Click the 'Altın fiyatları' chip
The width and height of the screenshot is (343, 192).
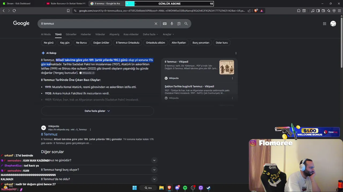(x=179, y=43)
